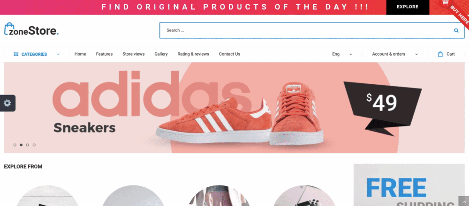The image size is (469, 206).
Task: Click the Categories grid icon
Action: click(16, 54)
